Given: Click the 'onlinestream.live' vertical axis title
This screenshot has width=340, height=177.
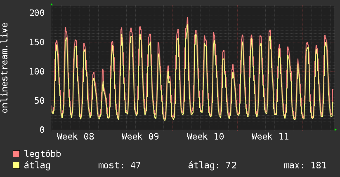Looking at the screenshot, I should pos(5,68).
